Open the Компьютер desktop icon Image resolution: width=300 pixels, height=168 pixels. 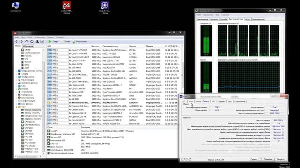(x=15, y=7)
